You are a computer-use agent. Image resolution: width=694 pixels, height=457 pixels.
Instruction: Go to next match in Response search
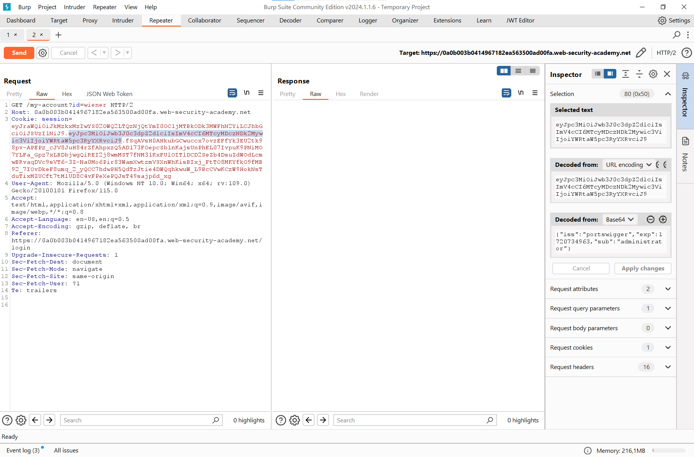coord(323,420)
